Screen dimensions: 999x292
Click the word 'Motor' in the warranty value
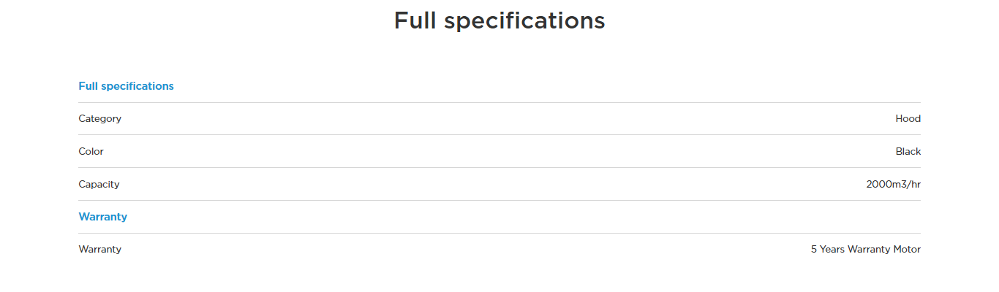click(x=907, y=249)
